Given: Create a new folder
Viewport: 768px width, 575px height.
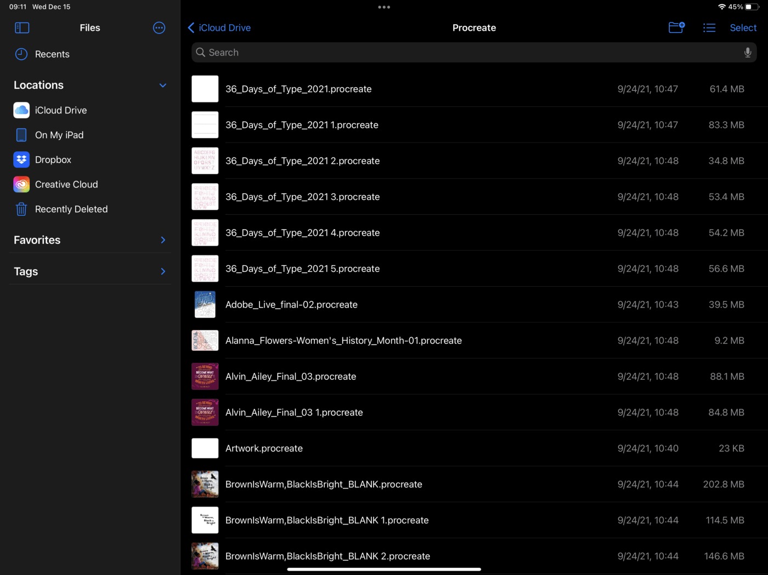Looking at the screenshot, I should coord(676,27).
